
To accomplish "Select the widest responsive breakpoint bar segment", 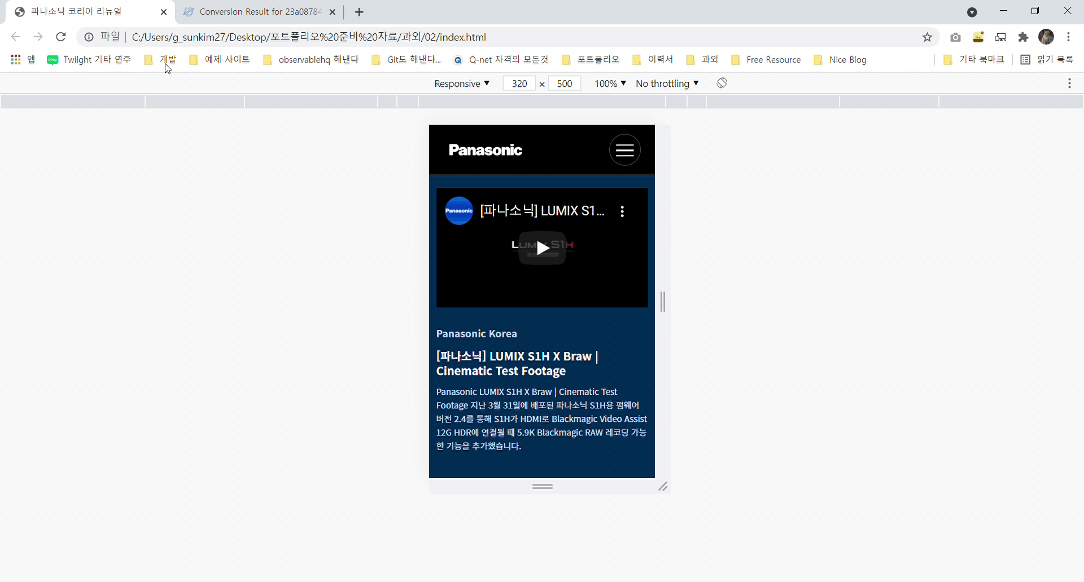I will click(542, 102).
